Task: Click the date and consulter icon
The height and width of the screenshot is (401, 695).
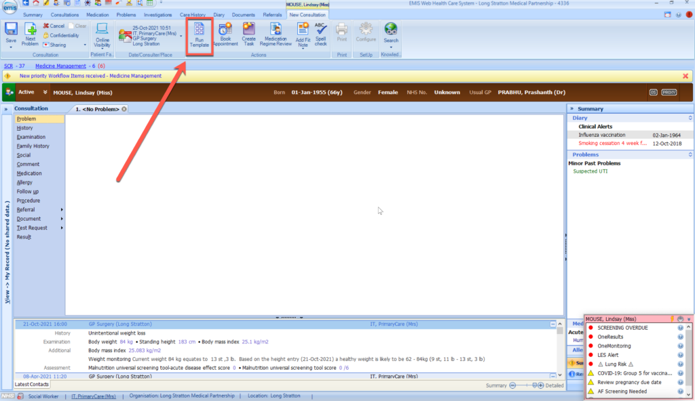Action: click(x=125, y=36)
